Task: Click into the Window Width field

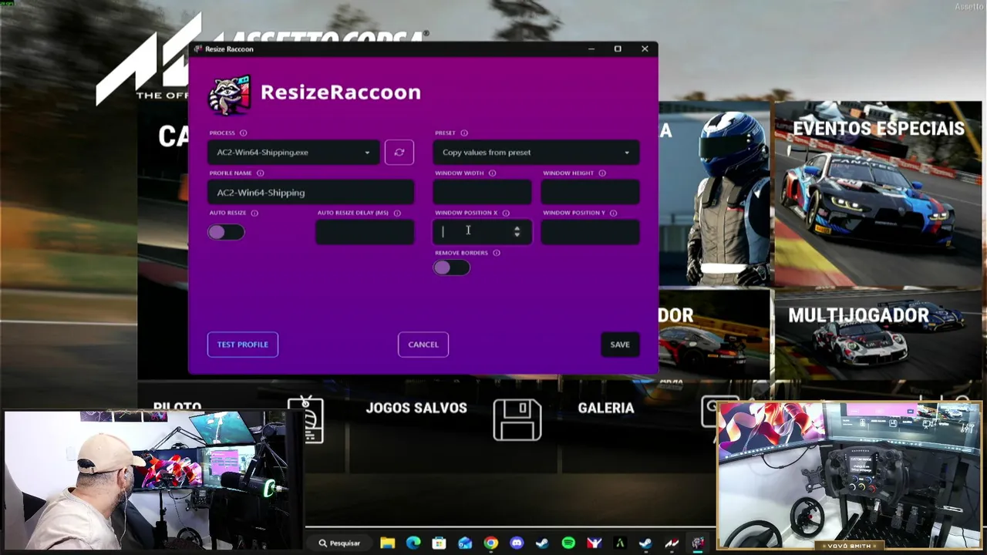Action: (x=482, y=193)
